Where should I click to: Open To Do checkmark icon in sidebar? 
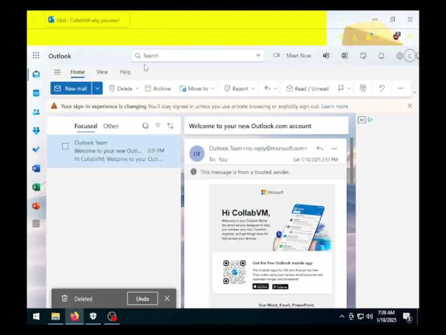[36, 150]
